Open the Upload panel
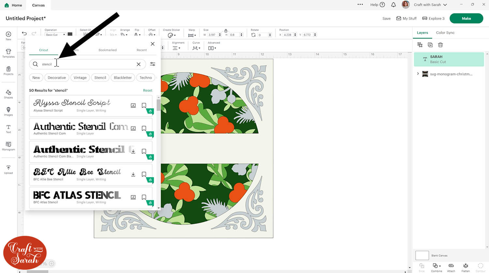 pyautogui.click(x=8, y=169)
